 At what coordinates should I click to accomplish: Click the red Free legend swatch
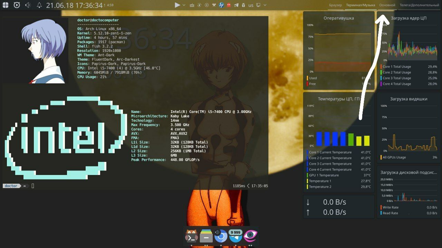(x=307, y=84)
